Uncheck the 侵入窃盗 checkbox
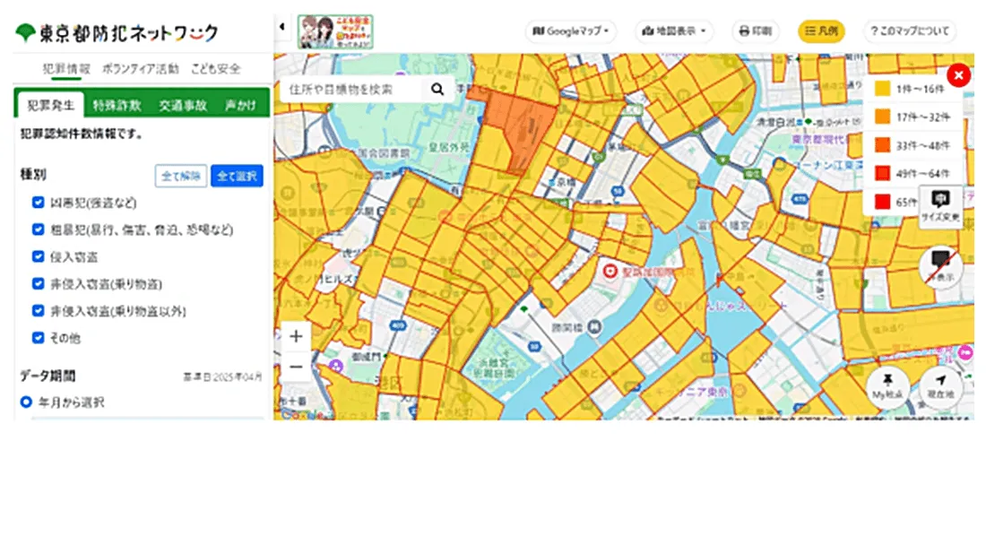986x545 pixels. tap(38, 256)
